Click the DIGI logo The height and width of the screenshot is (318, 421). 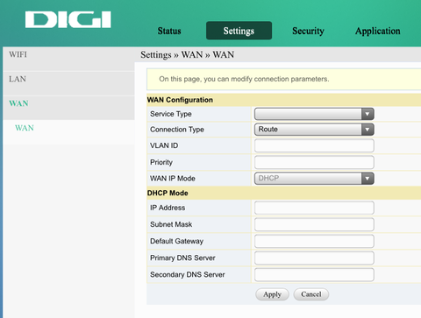(68, 19)
